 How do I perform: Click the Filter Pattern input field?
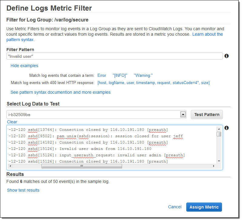coord(114,56)
